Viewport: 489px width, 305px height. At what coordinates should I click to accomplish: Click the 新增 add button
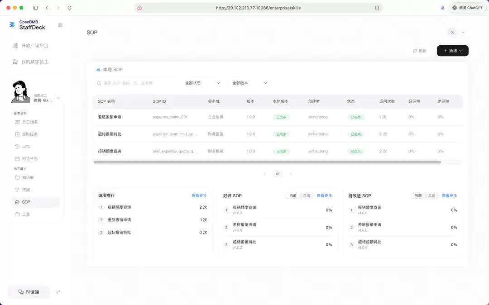pyautogui.click(x=452, y=51)
